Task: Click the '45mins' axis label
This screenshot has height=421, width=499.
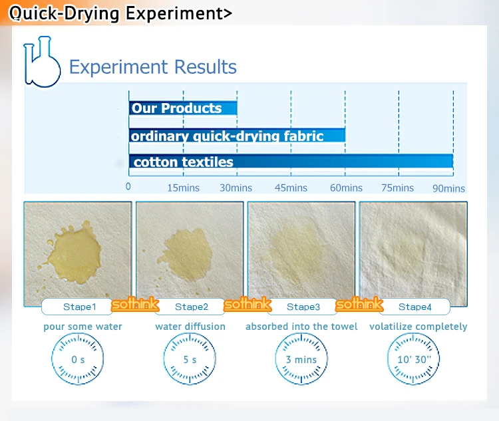Action: tap(291, 188)
